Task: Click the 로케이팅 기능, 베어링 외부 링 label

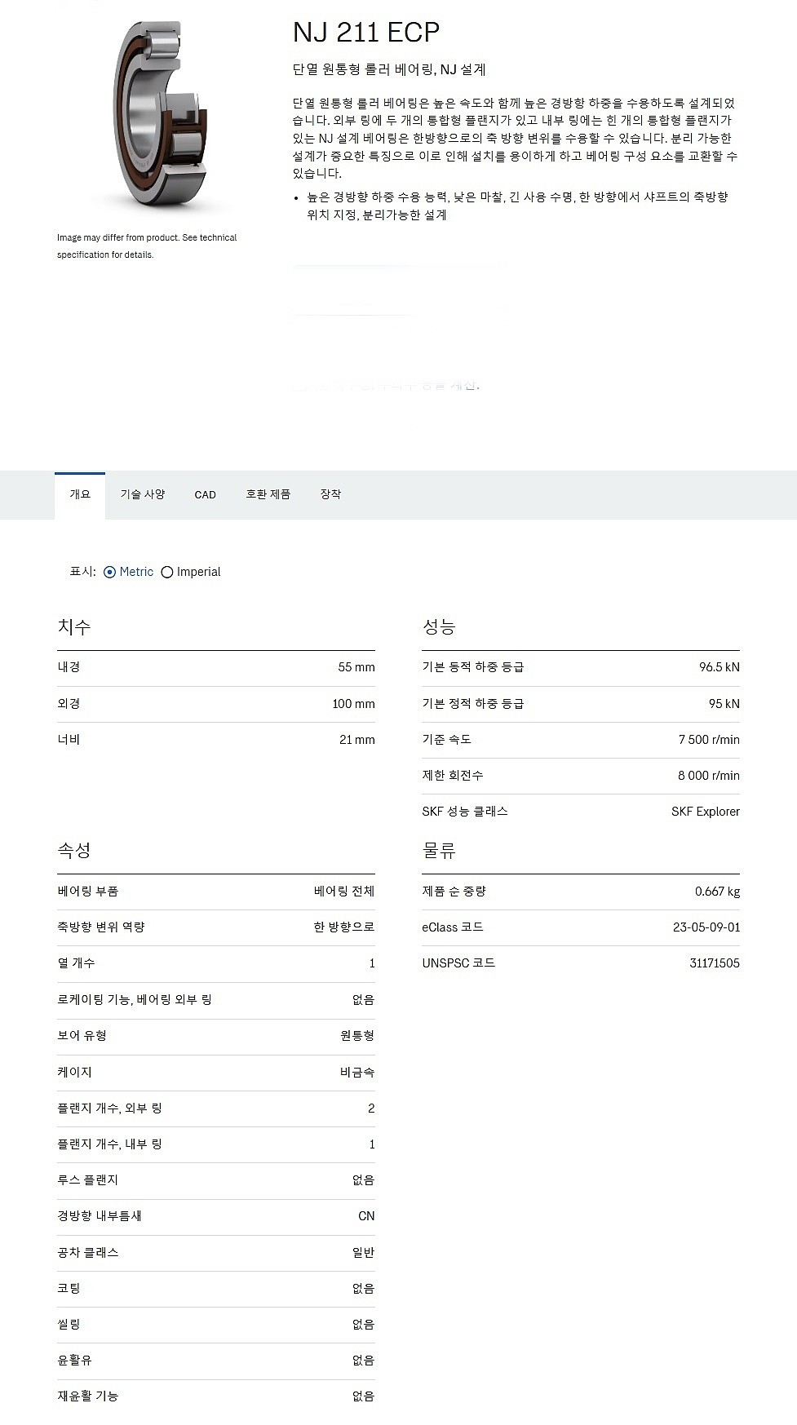Action: tap(135, 1000)
